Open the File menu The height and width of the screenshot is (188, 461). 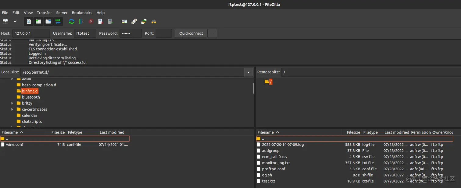5,12
